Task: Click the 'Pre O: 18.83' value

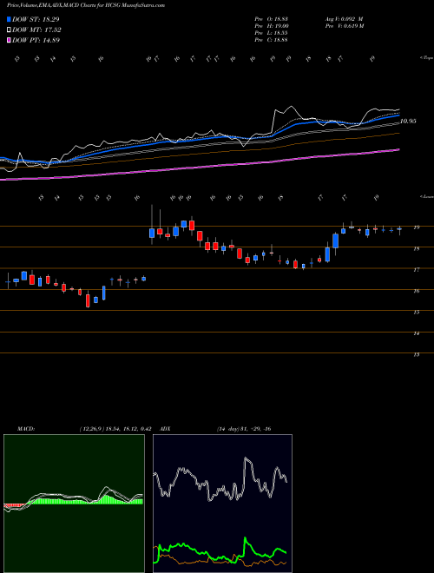Action: pos(271,19)
